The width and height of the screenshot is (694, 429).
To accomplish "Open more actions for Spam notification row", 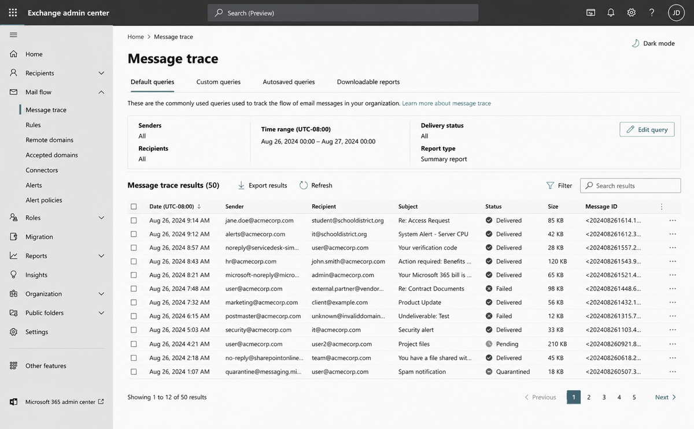I will pyautogui.click(x=673, y=372).
